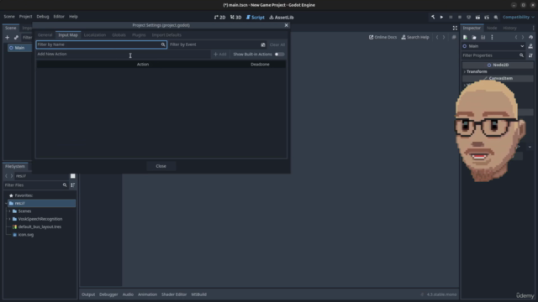The width and height of the screenshot is (538, 302).
Task: Open the Scene menu
Action: click(9, 17)
